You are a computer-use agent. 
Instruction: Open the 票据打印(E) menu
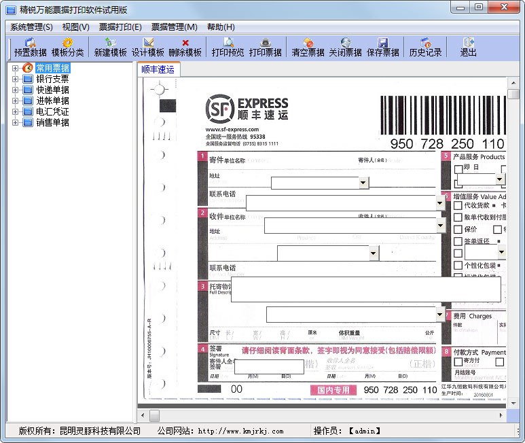[120, 27]
